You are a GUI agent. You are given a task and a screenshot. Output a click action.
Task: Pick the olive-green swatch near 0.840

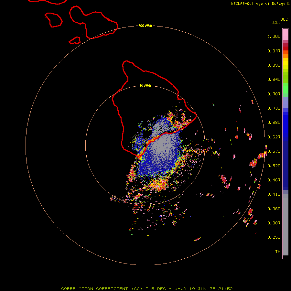click(x=286, y=78)
